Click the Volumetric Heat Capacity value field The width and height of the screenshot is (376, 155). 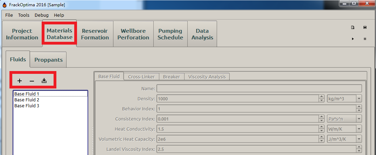click(x=238, y=139)
